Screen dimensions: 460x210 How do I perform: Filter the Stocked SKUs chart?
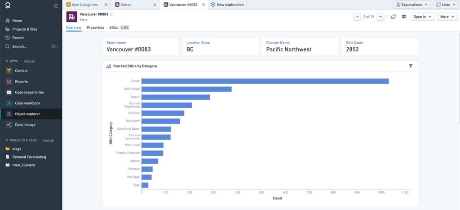coord(411,66)
